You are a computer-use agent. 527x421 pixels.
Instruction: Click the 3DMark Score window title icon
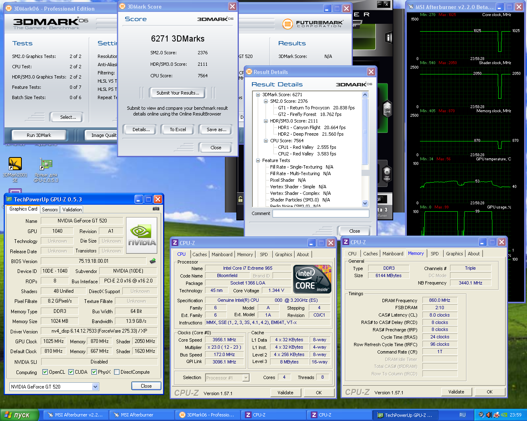point(122,7)
